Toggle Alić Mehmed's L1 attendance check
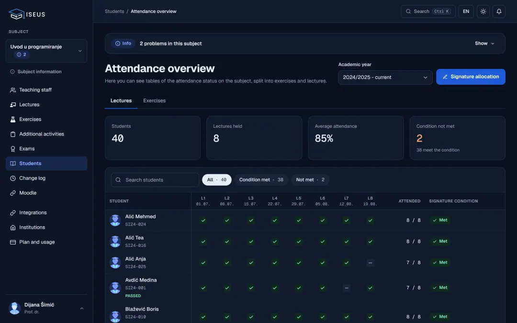 pyautogui.click(x=203, y=220)
